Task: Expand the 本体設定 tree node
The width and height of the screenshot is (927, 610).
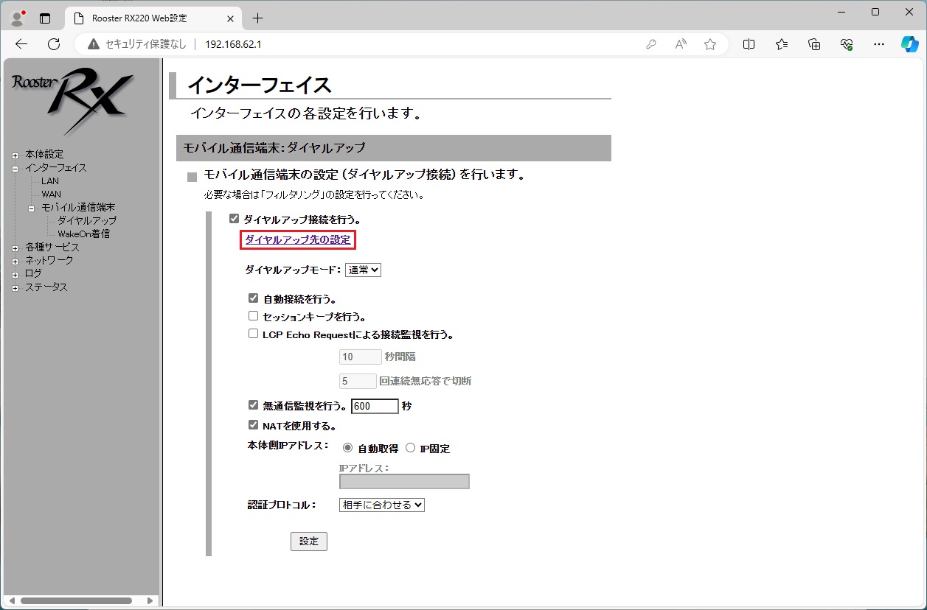Action: point(15,155)
